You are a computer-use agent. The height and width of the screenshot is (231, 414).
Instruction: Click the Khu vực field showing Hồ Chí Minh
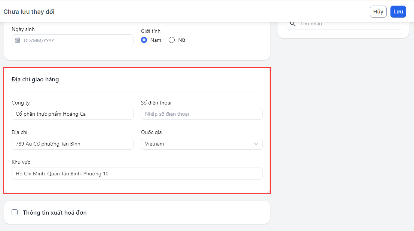137,174
